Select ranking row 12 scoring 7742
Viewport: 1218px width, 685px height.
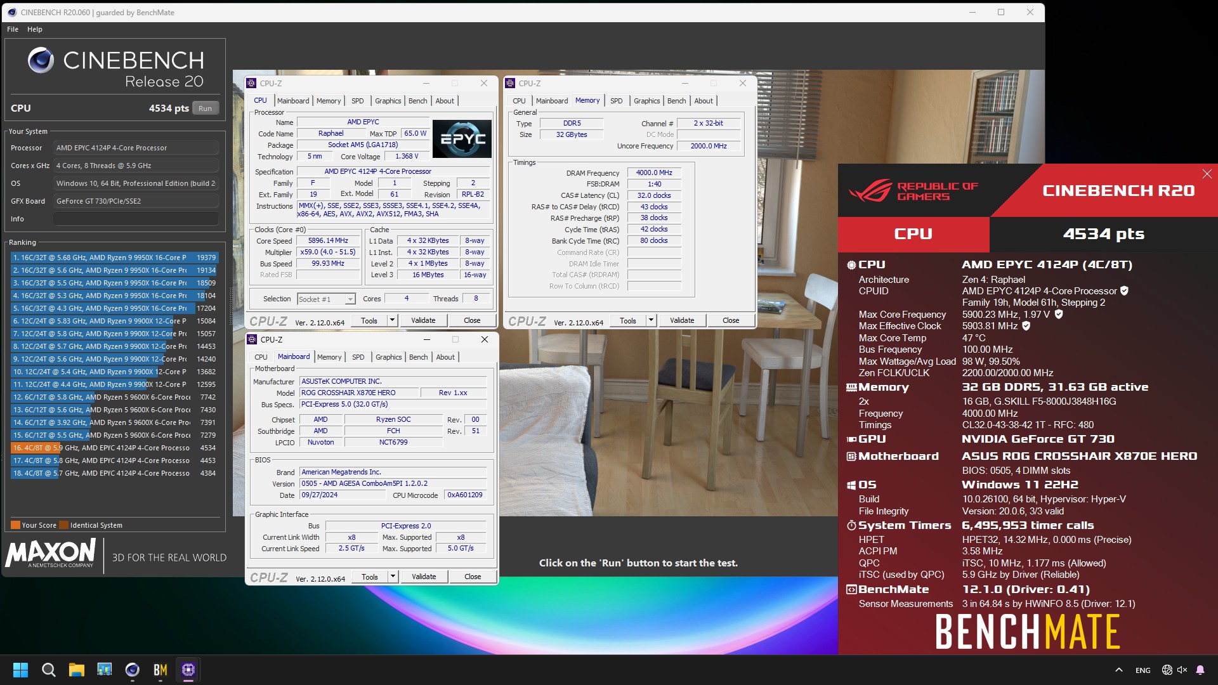pos(114,397)
